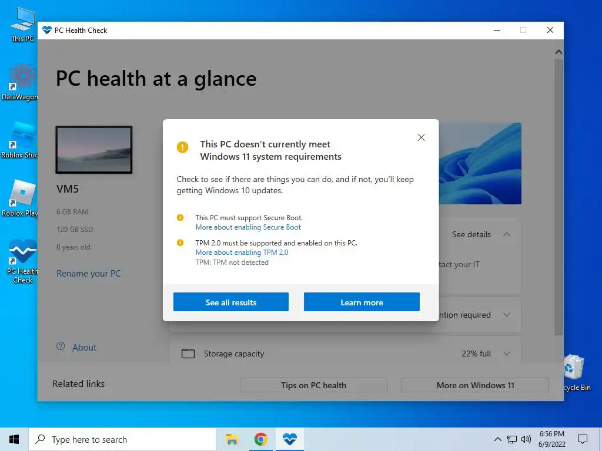Click the Related links label
The image size is (602, 451).
pyautogui.click(x=78, y=384)
